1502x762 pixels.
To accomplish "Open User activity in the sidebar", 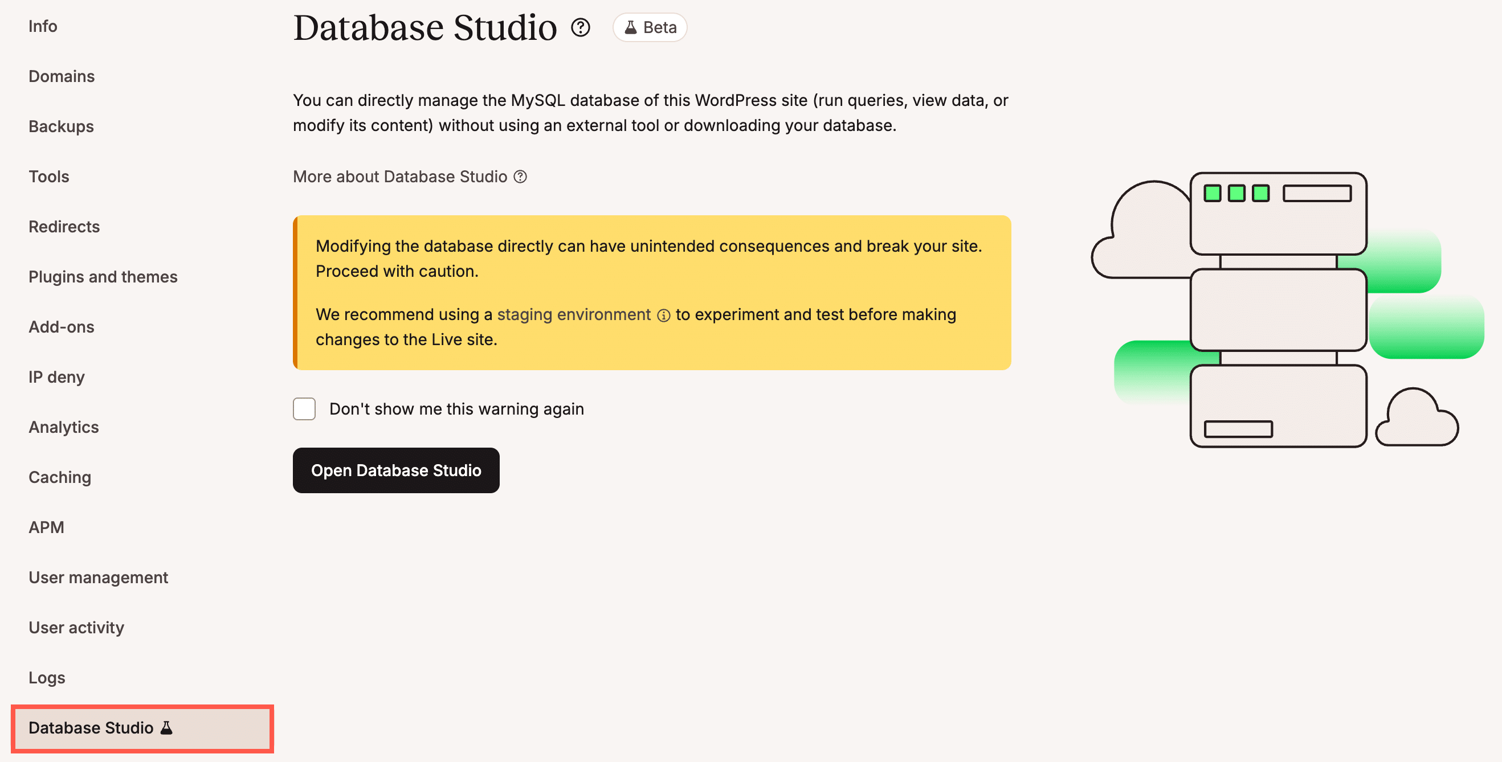I will tap(76, 628).
